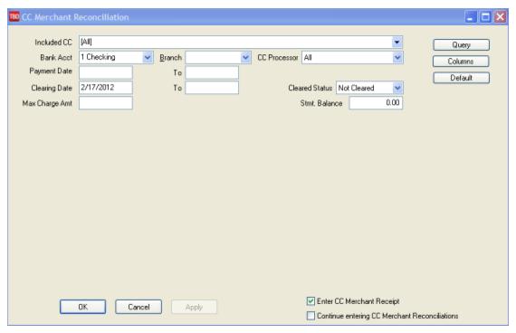This screenshot has height=333, width=516.
Task: Uncheck Enter CC Merchant Receipt
Action: [311, 301]
